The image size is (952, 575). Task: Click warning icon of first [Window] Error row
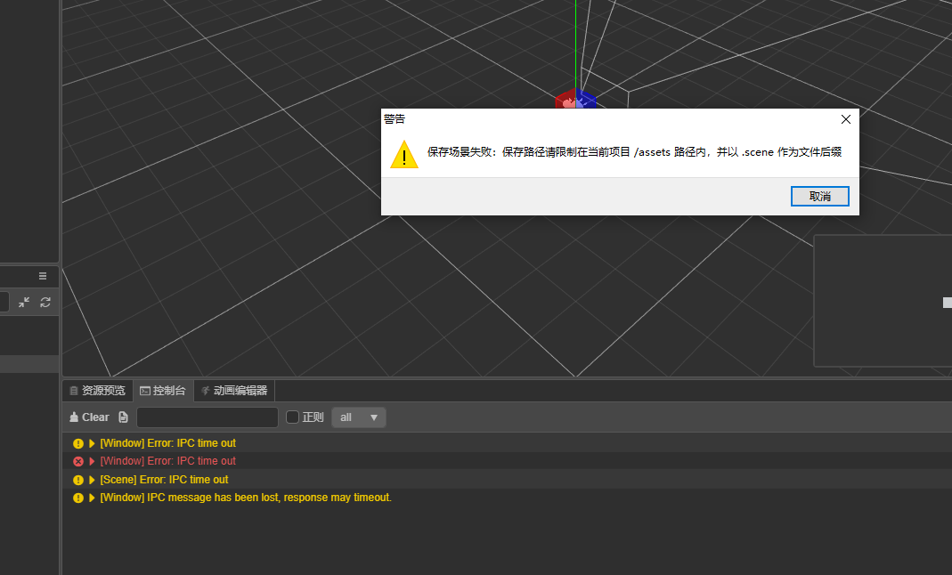pyautogui.click(x=78, y=443)
